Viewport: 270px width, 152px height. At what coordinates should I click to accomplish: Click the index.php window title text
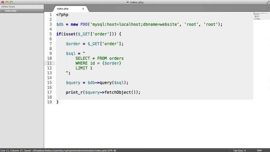coord(137,3)
